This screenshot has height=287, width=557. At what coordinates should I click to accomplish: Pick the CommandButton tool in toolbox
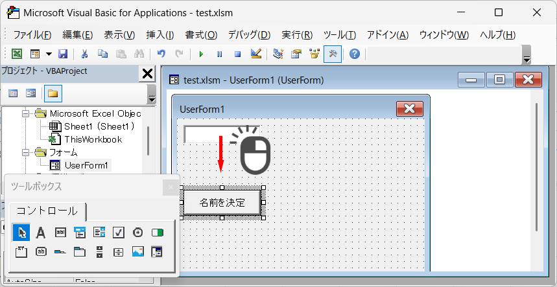(x=41, y=251)
